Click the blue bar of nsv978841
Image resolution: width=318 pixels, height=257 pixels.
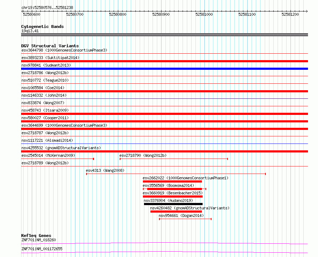(164, 69)
